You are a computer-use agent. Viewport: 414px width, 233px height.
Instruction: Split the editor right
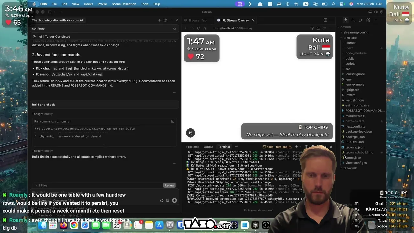tap(325, 20)
